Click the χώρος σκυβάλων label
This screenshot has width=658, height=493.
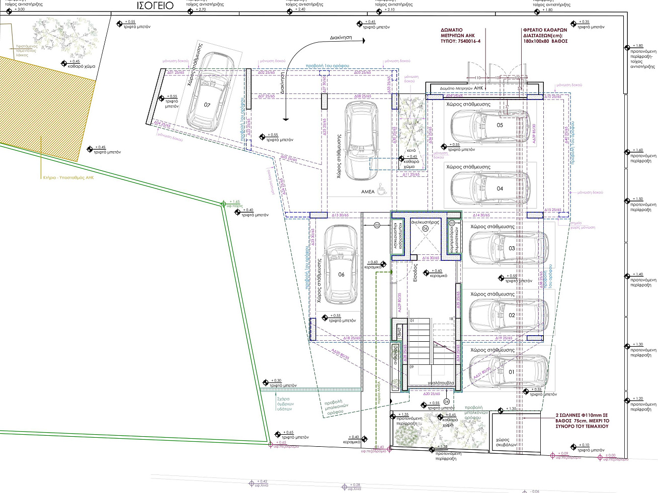pyautogui.click(x=506, y=442)
